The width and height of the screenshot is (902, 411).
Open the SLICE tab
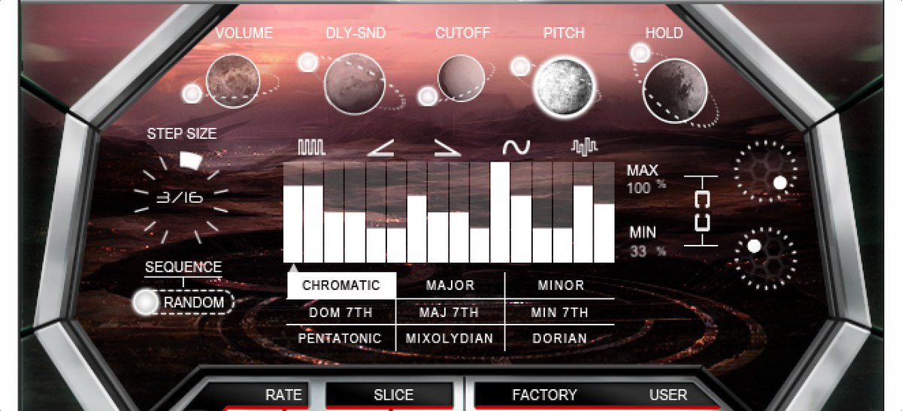(391, 395)
